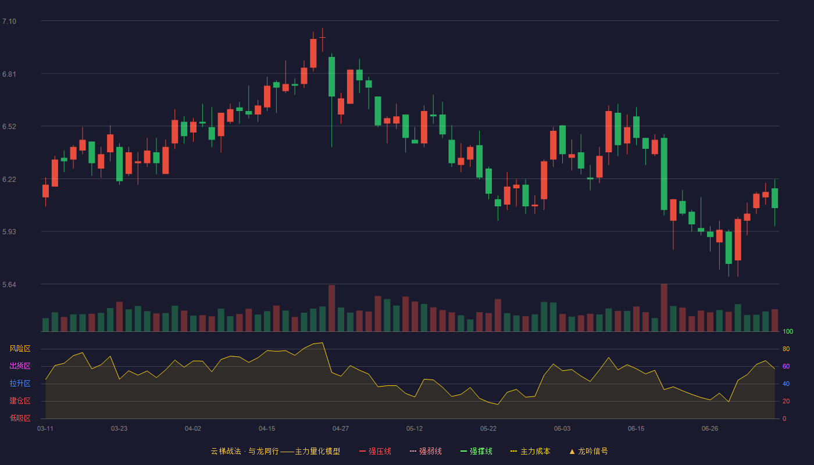Click the 06-26 date label
The height and width of the screenshot is (465, 814).
tap(710, 428)
